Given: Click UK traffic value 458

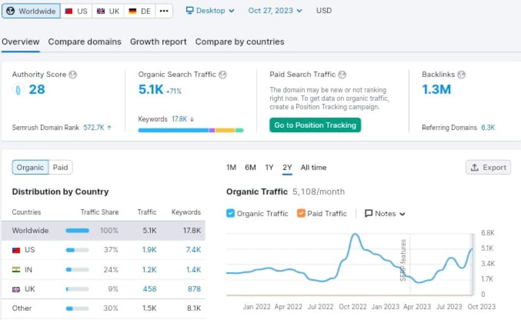Looking at the screenshot, I should point(150,289).
